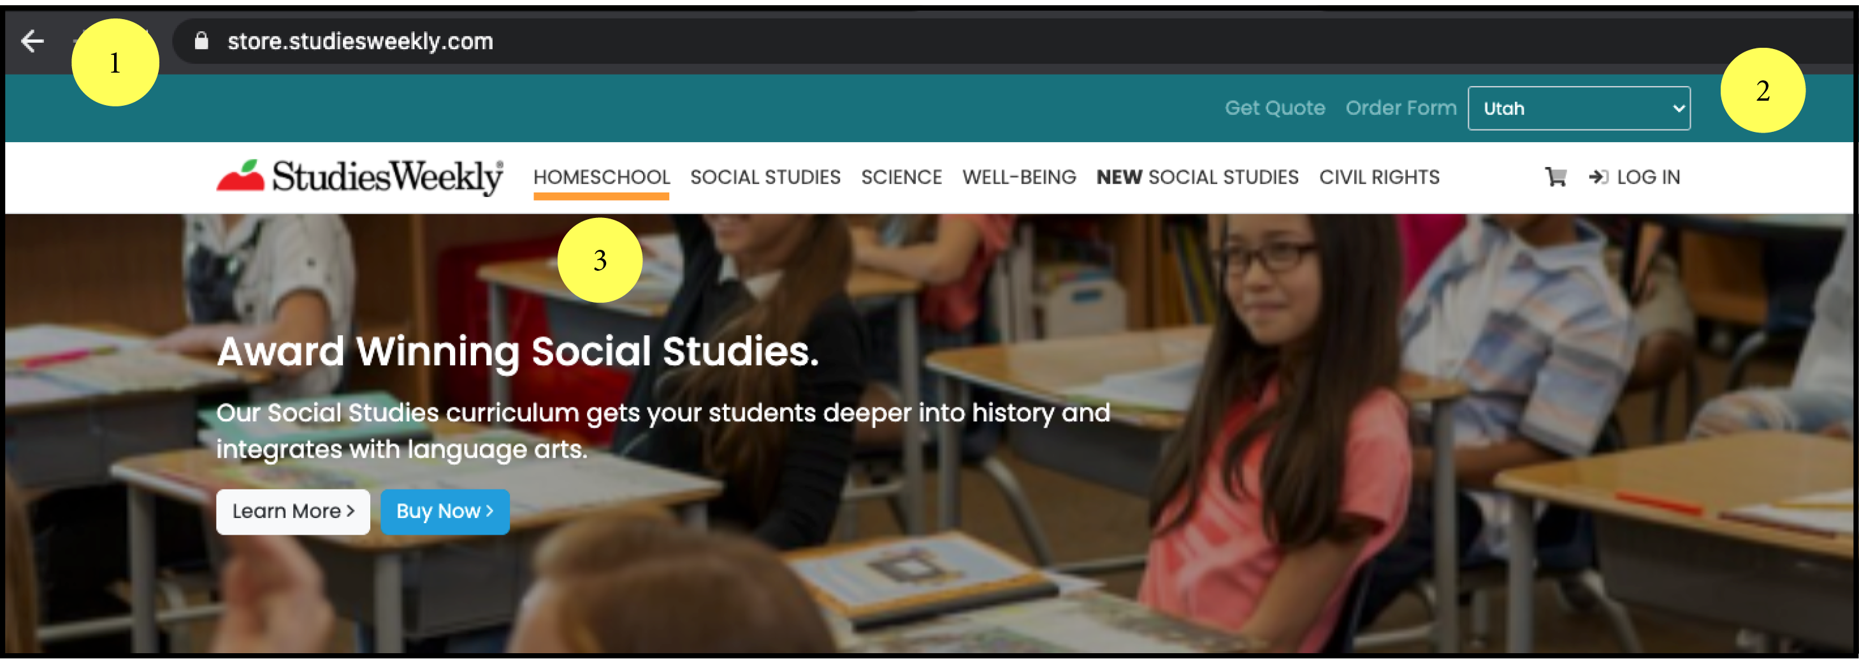
Task: Click the hero paragraph about Social Studies curriculum
Action: pos(663,431)
